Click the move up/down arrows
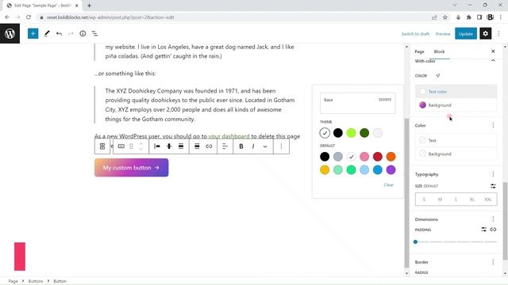This screenshot has height=285, width=508. (x=141, y=146)
